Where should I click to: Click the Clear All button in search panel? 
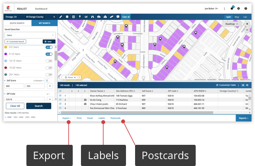(x=15, y=106)
